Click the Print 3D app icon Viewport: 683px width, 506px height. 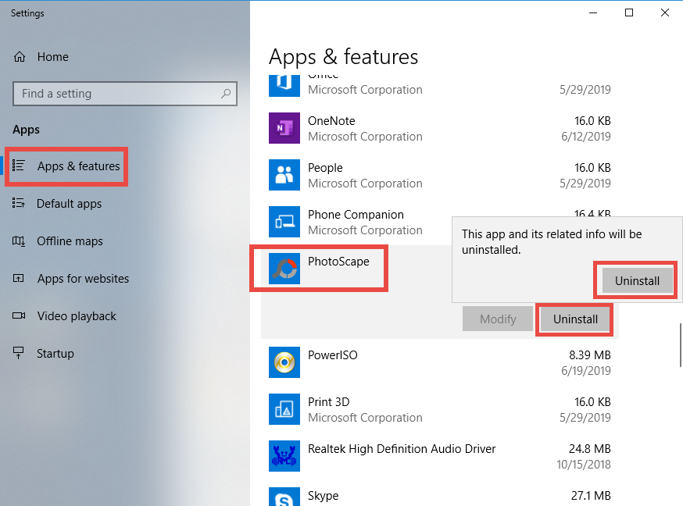[x=284, y=409]
